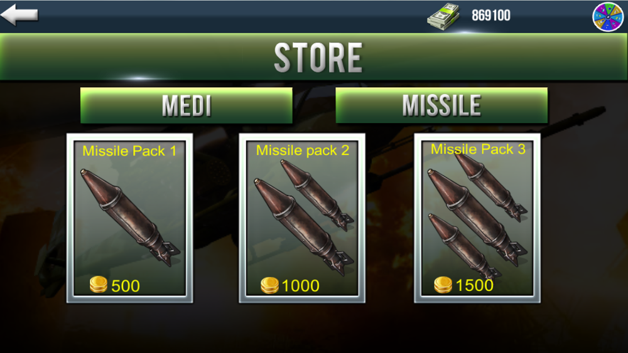Click the two-missile image
This screenshot has height=353, width=628.
pyautogui.click(x=303, y=217)
